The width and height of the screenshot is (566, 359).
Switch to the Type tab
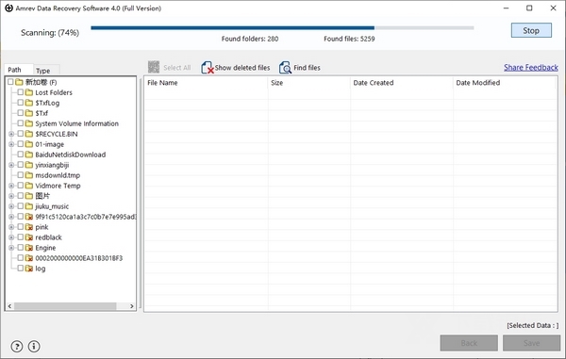click(x=46, y=71)
